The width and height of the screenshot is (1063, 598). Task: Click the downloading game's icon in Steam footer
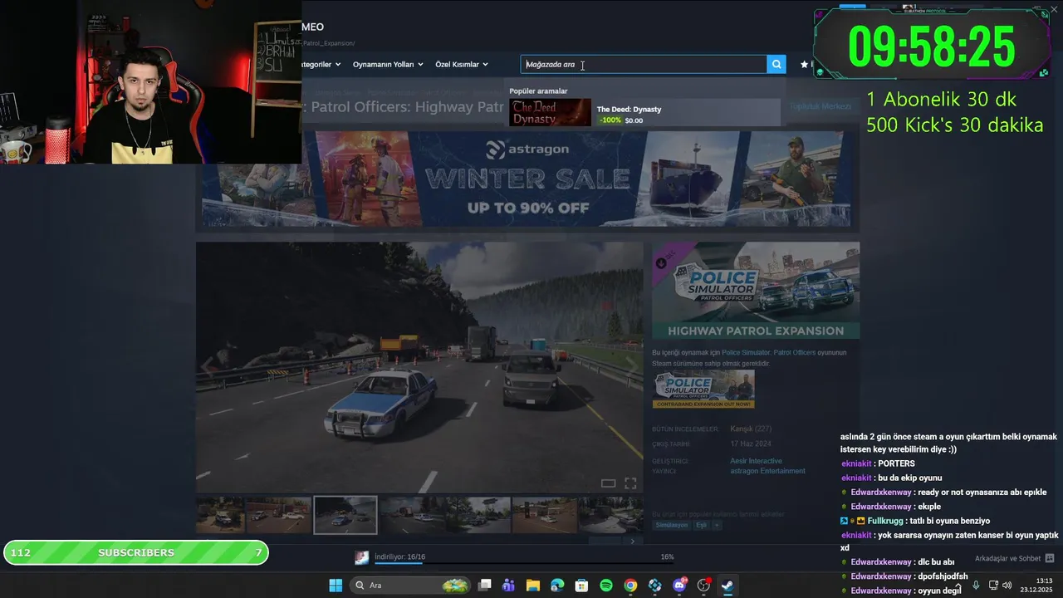click(361, 557)
